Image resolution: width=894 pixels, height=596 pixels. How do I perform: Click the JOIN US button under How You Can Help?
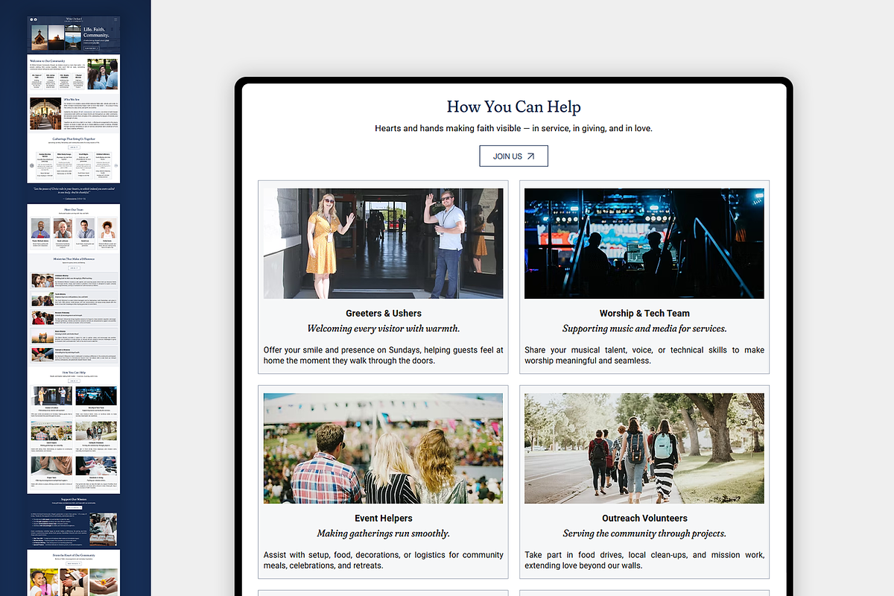click(513, 156)
